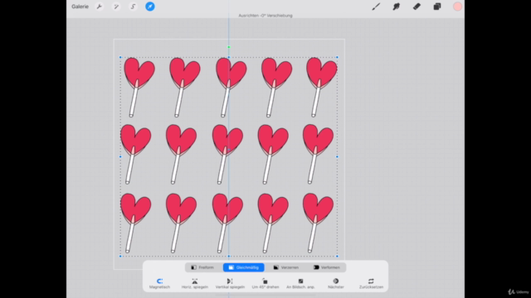This screenshot has width=531, height=298.
Task: Click the top-right blue transform handle
Action: 337,57
